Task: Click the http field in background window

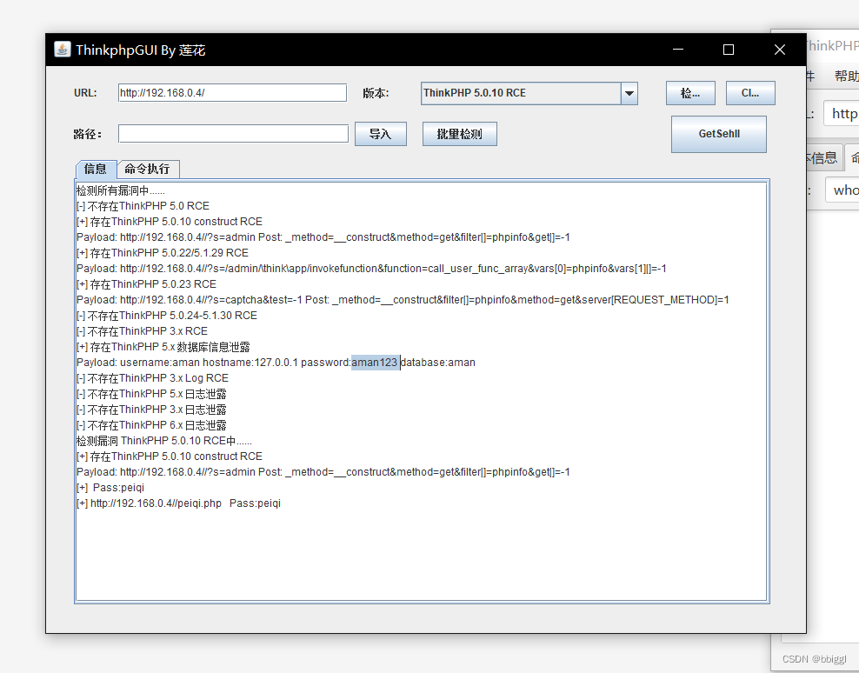Action: [x=842, y=113]
